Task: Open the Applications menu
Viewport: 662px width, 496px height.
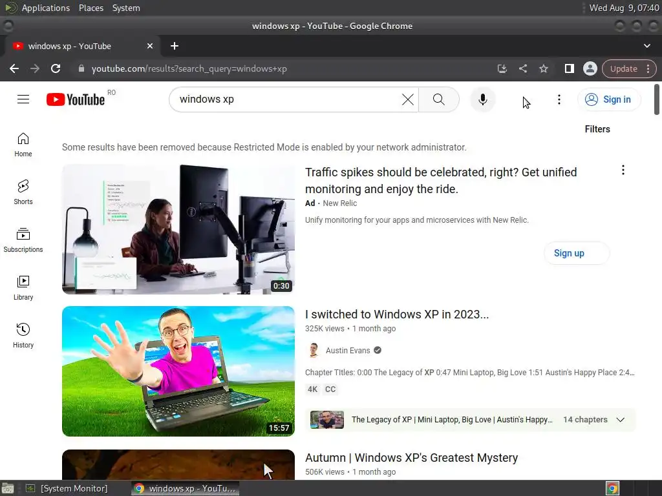Action: [46, 8]
